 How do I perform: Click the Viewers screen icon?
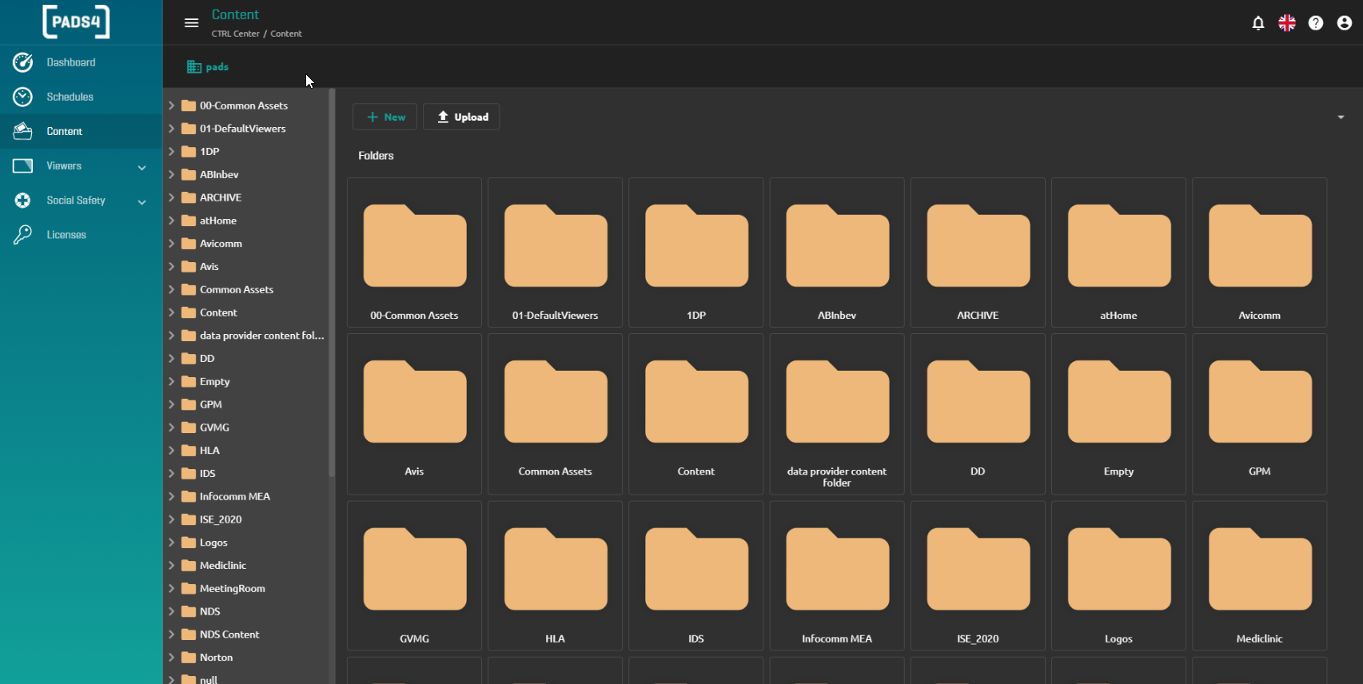coord(23,165)
